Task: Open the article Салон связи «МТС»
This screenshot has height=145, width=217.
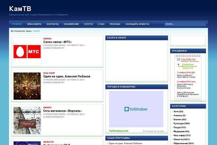Action: coord(58,42)
